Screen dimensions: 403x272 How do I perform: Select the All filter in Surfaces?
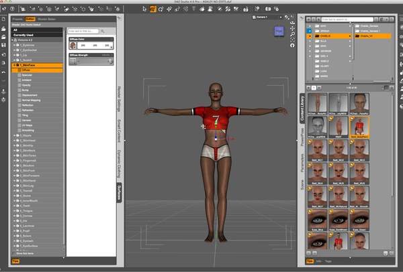(37, 30)
